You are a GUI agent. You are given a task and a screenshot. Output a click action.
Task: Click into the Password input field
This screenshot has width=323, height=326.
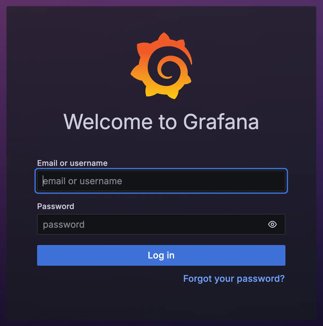click(x=161, y=224)
